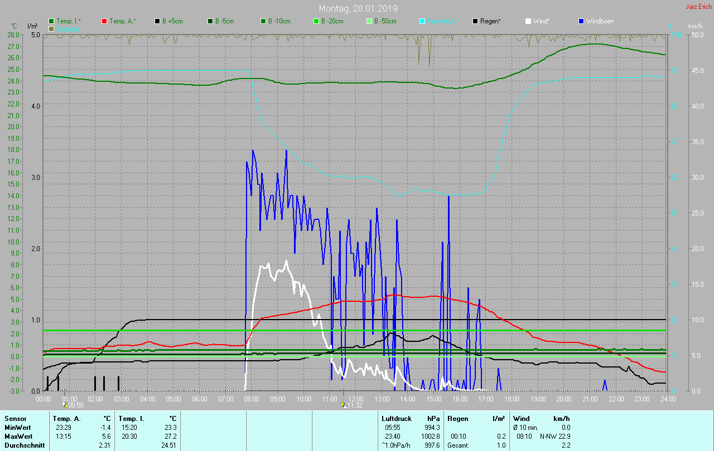Click the white Wind legend square
714x451 pixels.
pyautogui.click(x=528, y=21)
